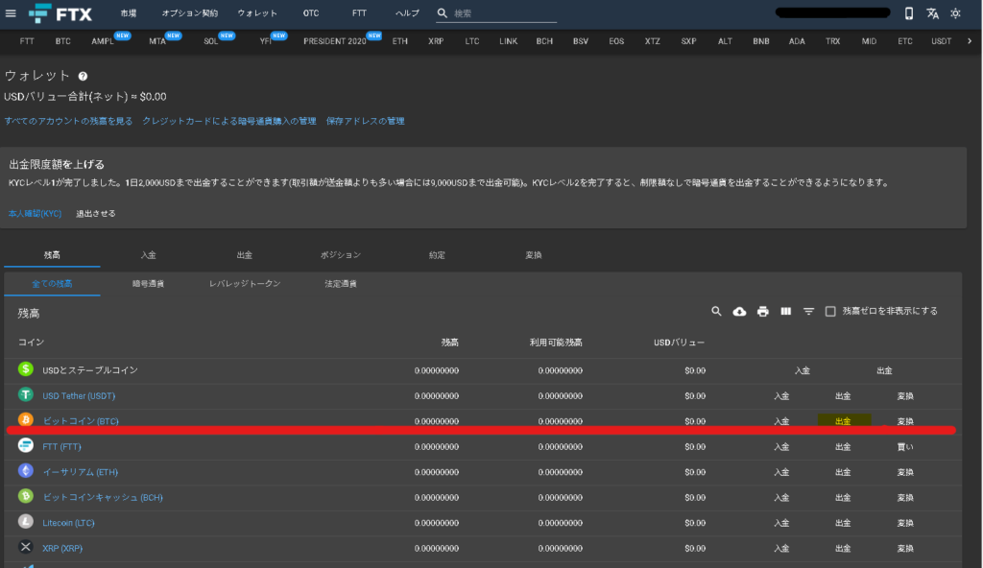Switch to the 変換 tab
Image resolution: width=983 pixels, height=568 pixels.
pos(534,255)
